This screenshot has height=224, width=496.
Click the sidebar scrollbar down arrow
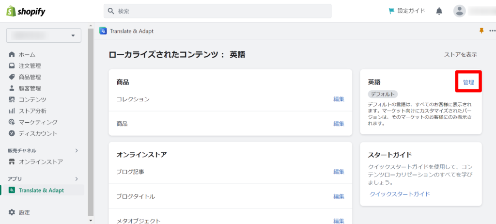(91, 221)
